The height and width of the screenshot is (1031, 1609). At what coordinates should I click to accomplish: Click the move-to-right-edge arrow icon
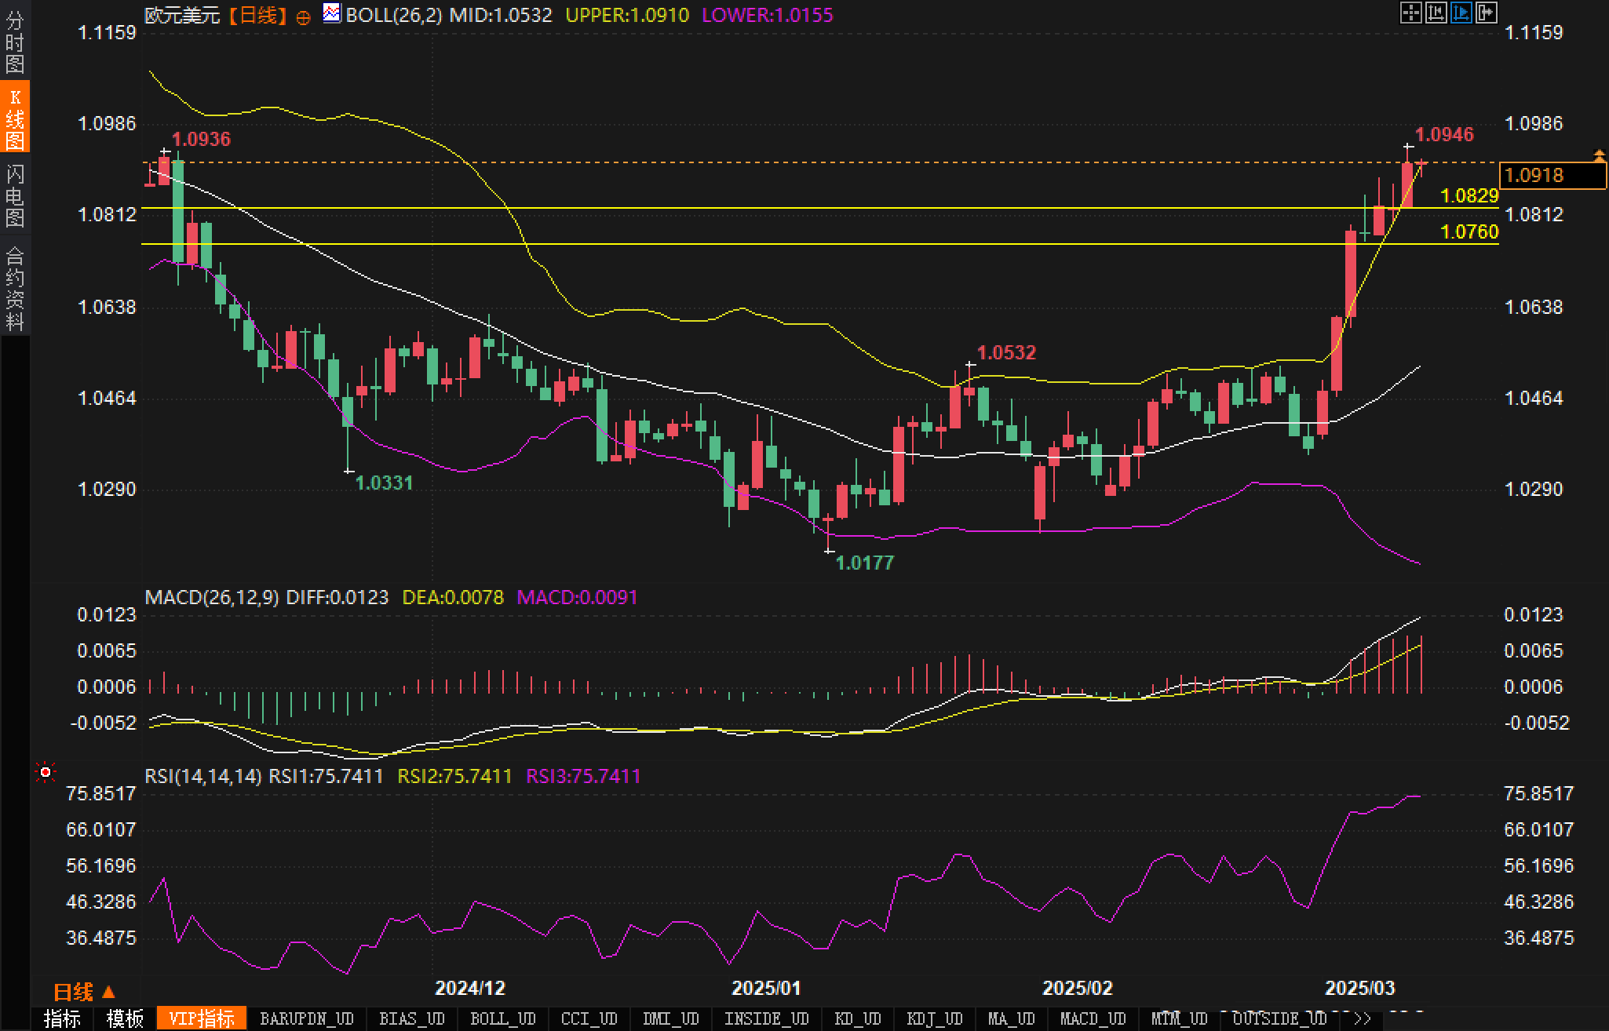click(1486, 13)
